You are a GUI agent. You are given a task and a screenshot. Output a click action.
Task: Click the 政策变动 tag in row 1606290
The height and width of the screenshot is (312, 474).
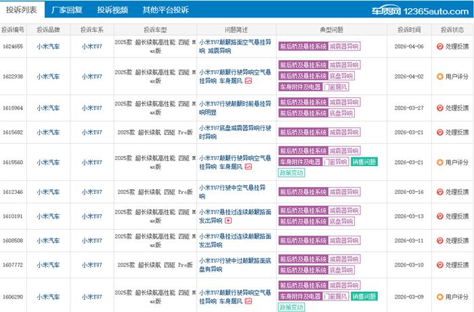pos(292,307)
